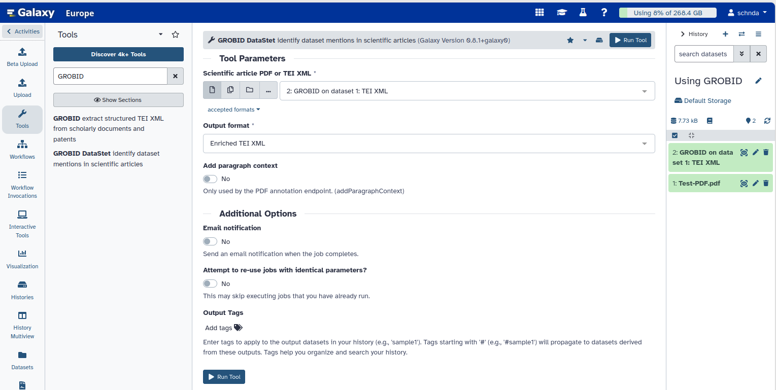Edit attributes of dataset 2 GROBID TEI XML

[756, 152]
